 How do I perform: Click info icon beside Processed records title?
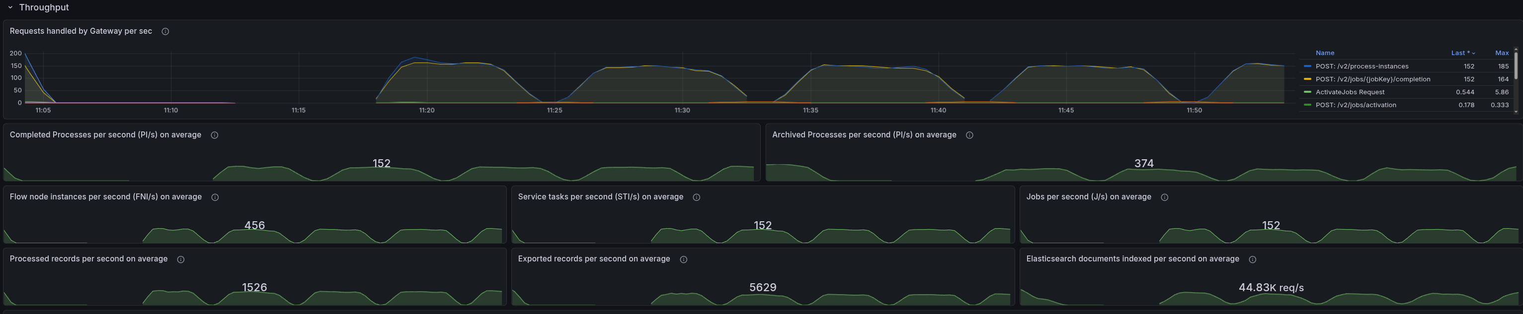click(181, 259)
